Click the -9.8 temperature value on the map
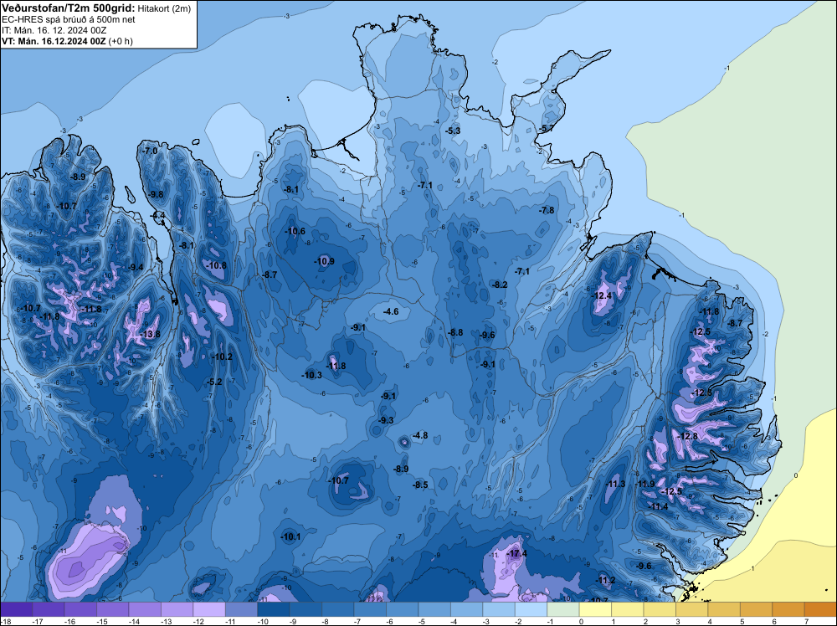This screenshot has width=837, height=626. (156, 194)
